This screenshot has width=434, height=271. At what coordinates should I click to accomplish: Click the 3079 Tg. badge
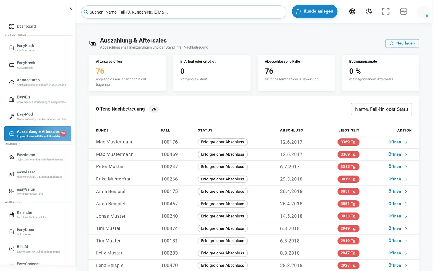[348, 179]
